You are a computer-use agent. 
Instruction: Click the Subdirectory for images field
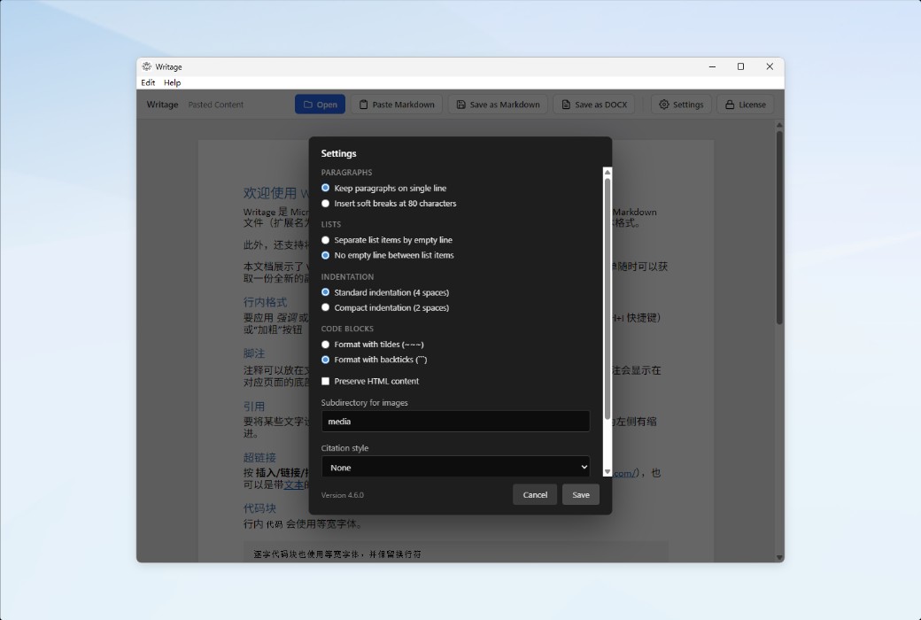(454, 421)
